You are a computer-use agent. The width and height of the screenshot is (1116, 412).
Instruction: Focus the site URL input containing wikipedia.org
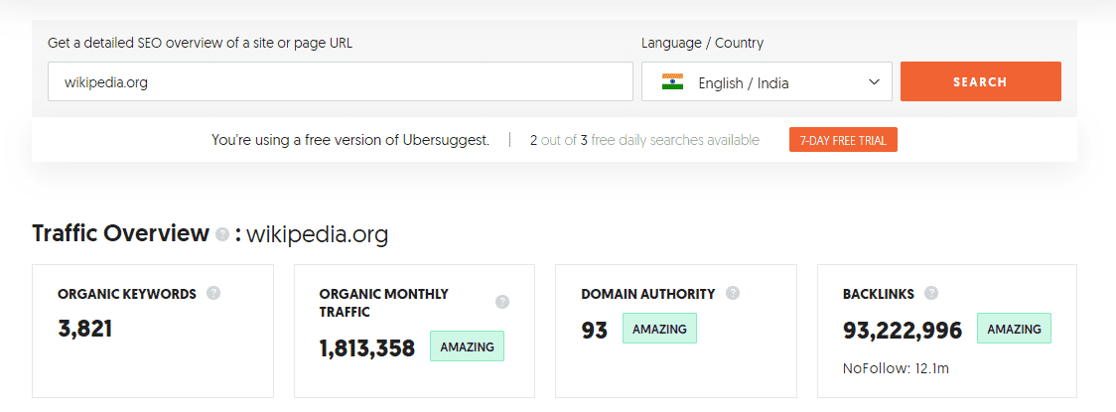340,82
